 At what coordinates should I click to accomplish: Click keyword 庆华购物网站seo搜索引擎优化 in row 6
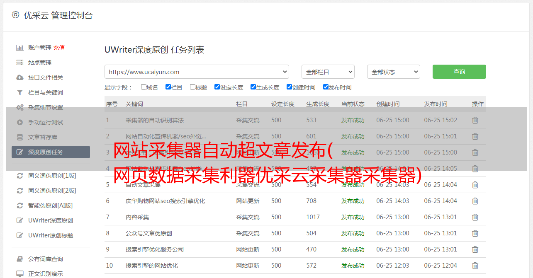click(x=165, y=201)
